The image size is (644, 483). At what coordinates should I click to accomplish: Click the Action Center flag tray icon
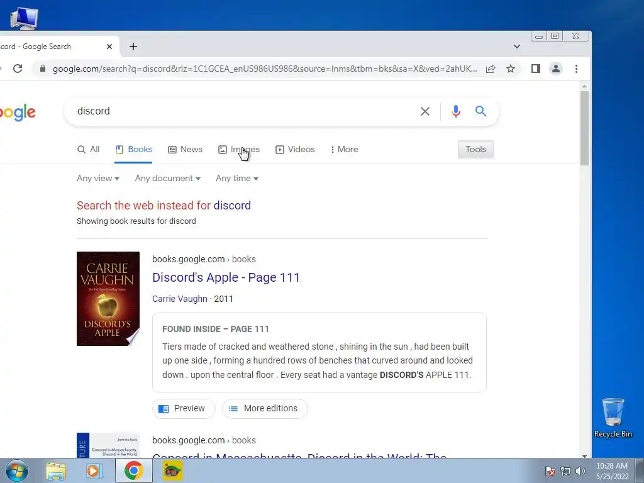(550, 471)
